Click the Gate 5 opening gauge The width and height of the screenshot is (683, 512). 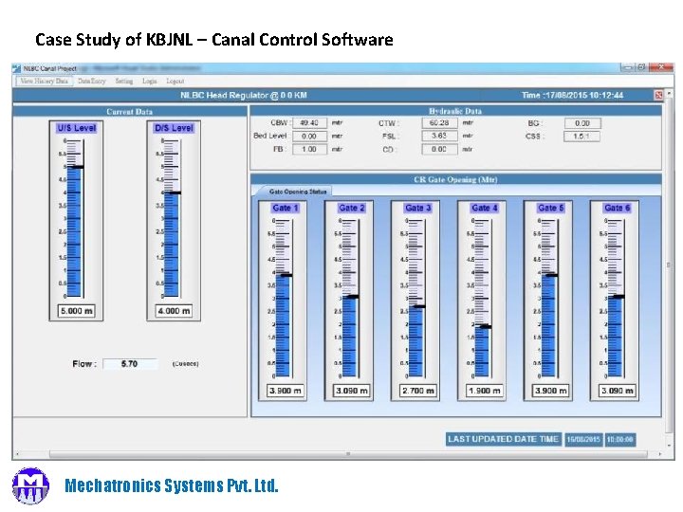(x=549, y=299)
